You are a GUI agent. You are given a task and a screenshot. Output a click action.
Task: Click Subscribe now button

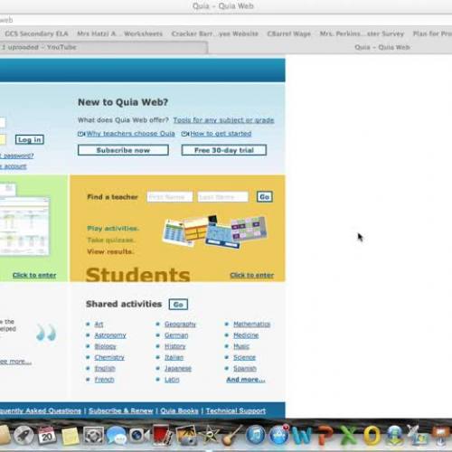tap(123, 150)
